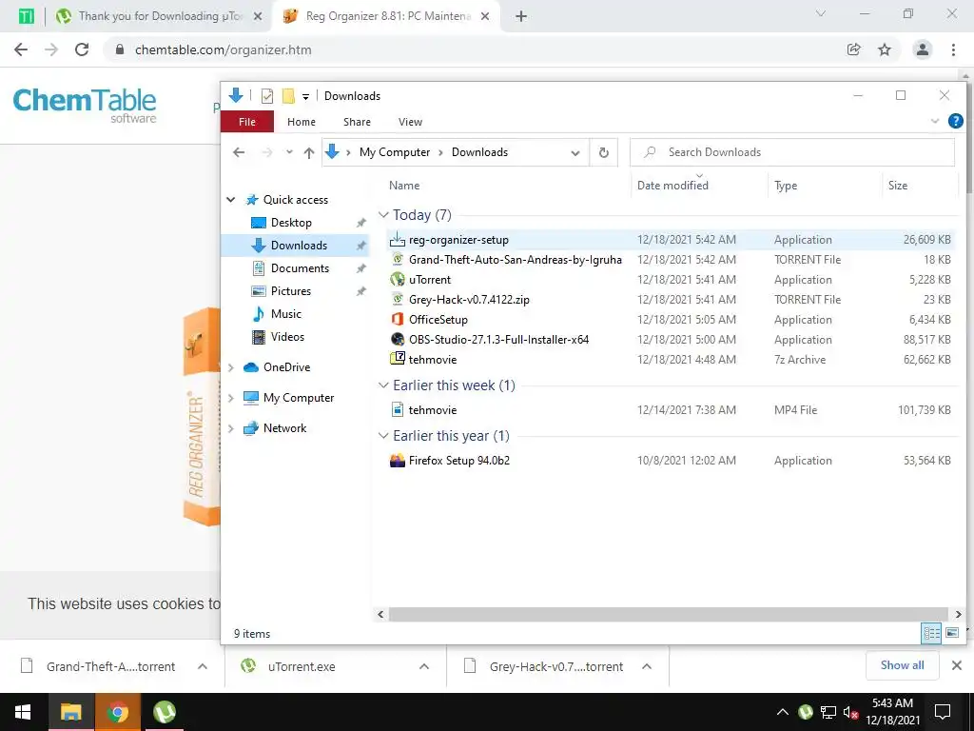The width and height of the screenshot is (974, 731).
Task: Expand OneDrive in navigation pane
Action: click(x=231, y=367)
